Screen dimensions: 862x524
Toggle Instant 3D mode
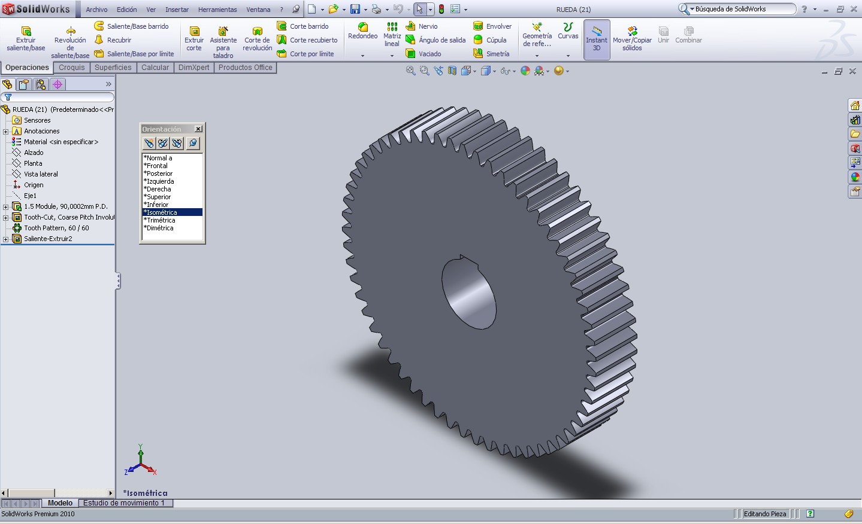pyautogui.click(x=597, y=39)
